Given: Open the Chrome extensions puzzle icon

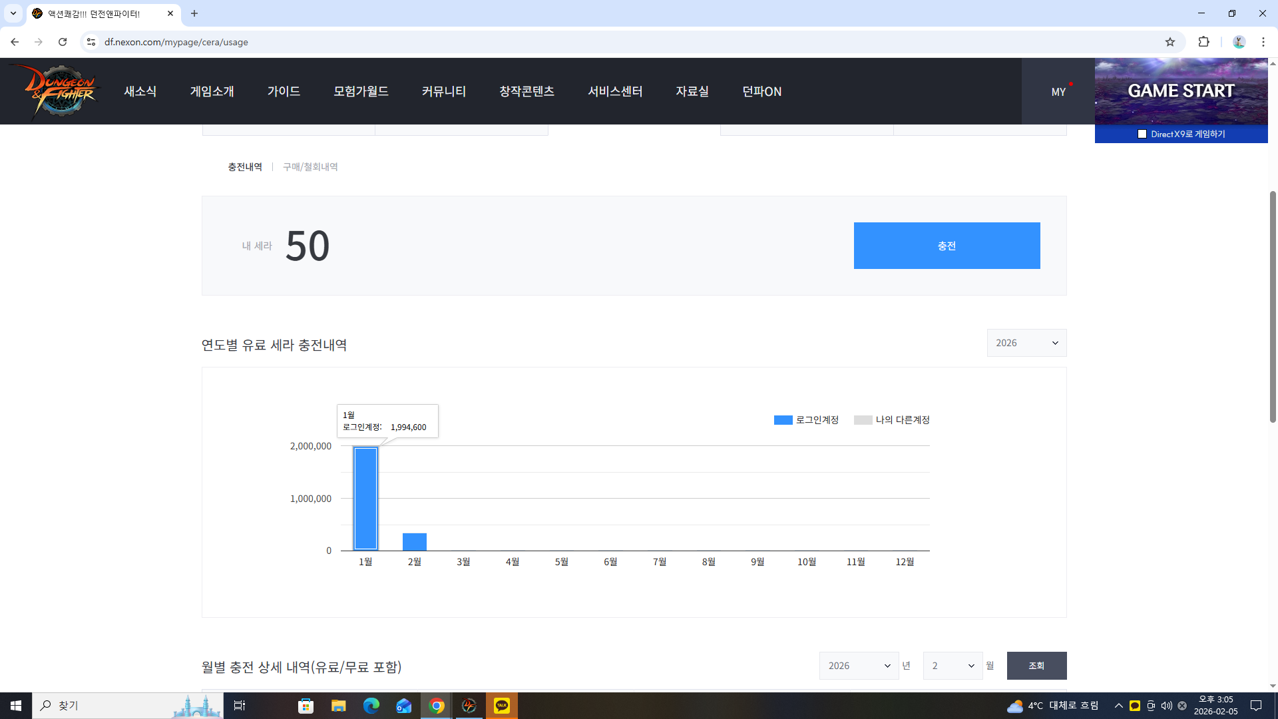Looking at the screenshot, I should (x=1203, y=42).
